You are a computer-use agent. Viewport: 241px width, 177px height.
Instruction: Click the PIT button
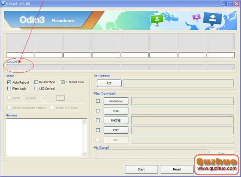109,83
